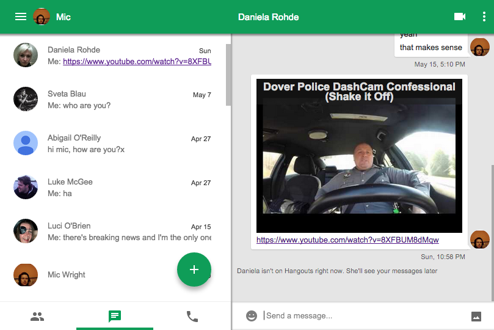
Task: Select the Mic Wright conversation
Action: (x=92, y=275)
